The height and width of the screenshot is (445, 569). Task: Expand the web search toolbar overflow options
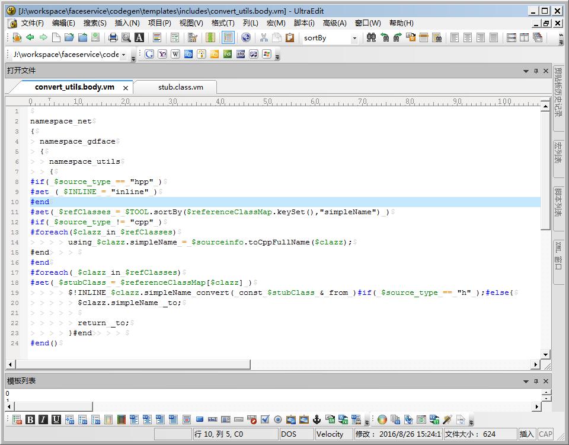point(277,57)
